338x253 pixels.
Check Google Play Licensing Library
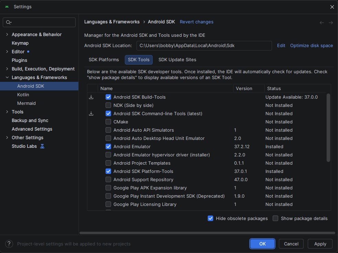(108, 204)
